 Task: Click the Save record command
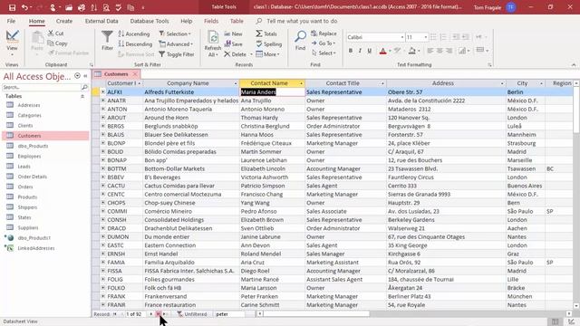click(234, 44)
